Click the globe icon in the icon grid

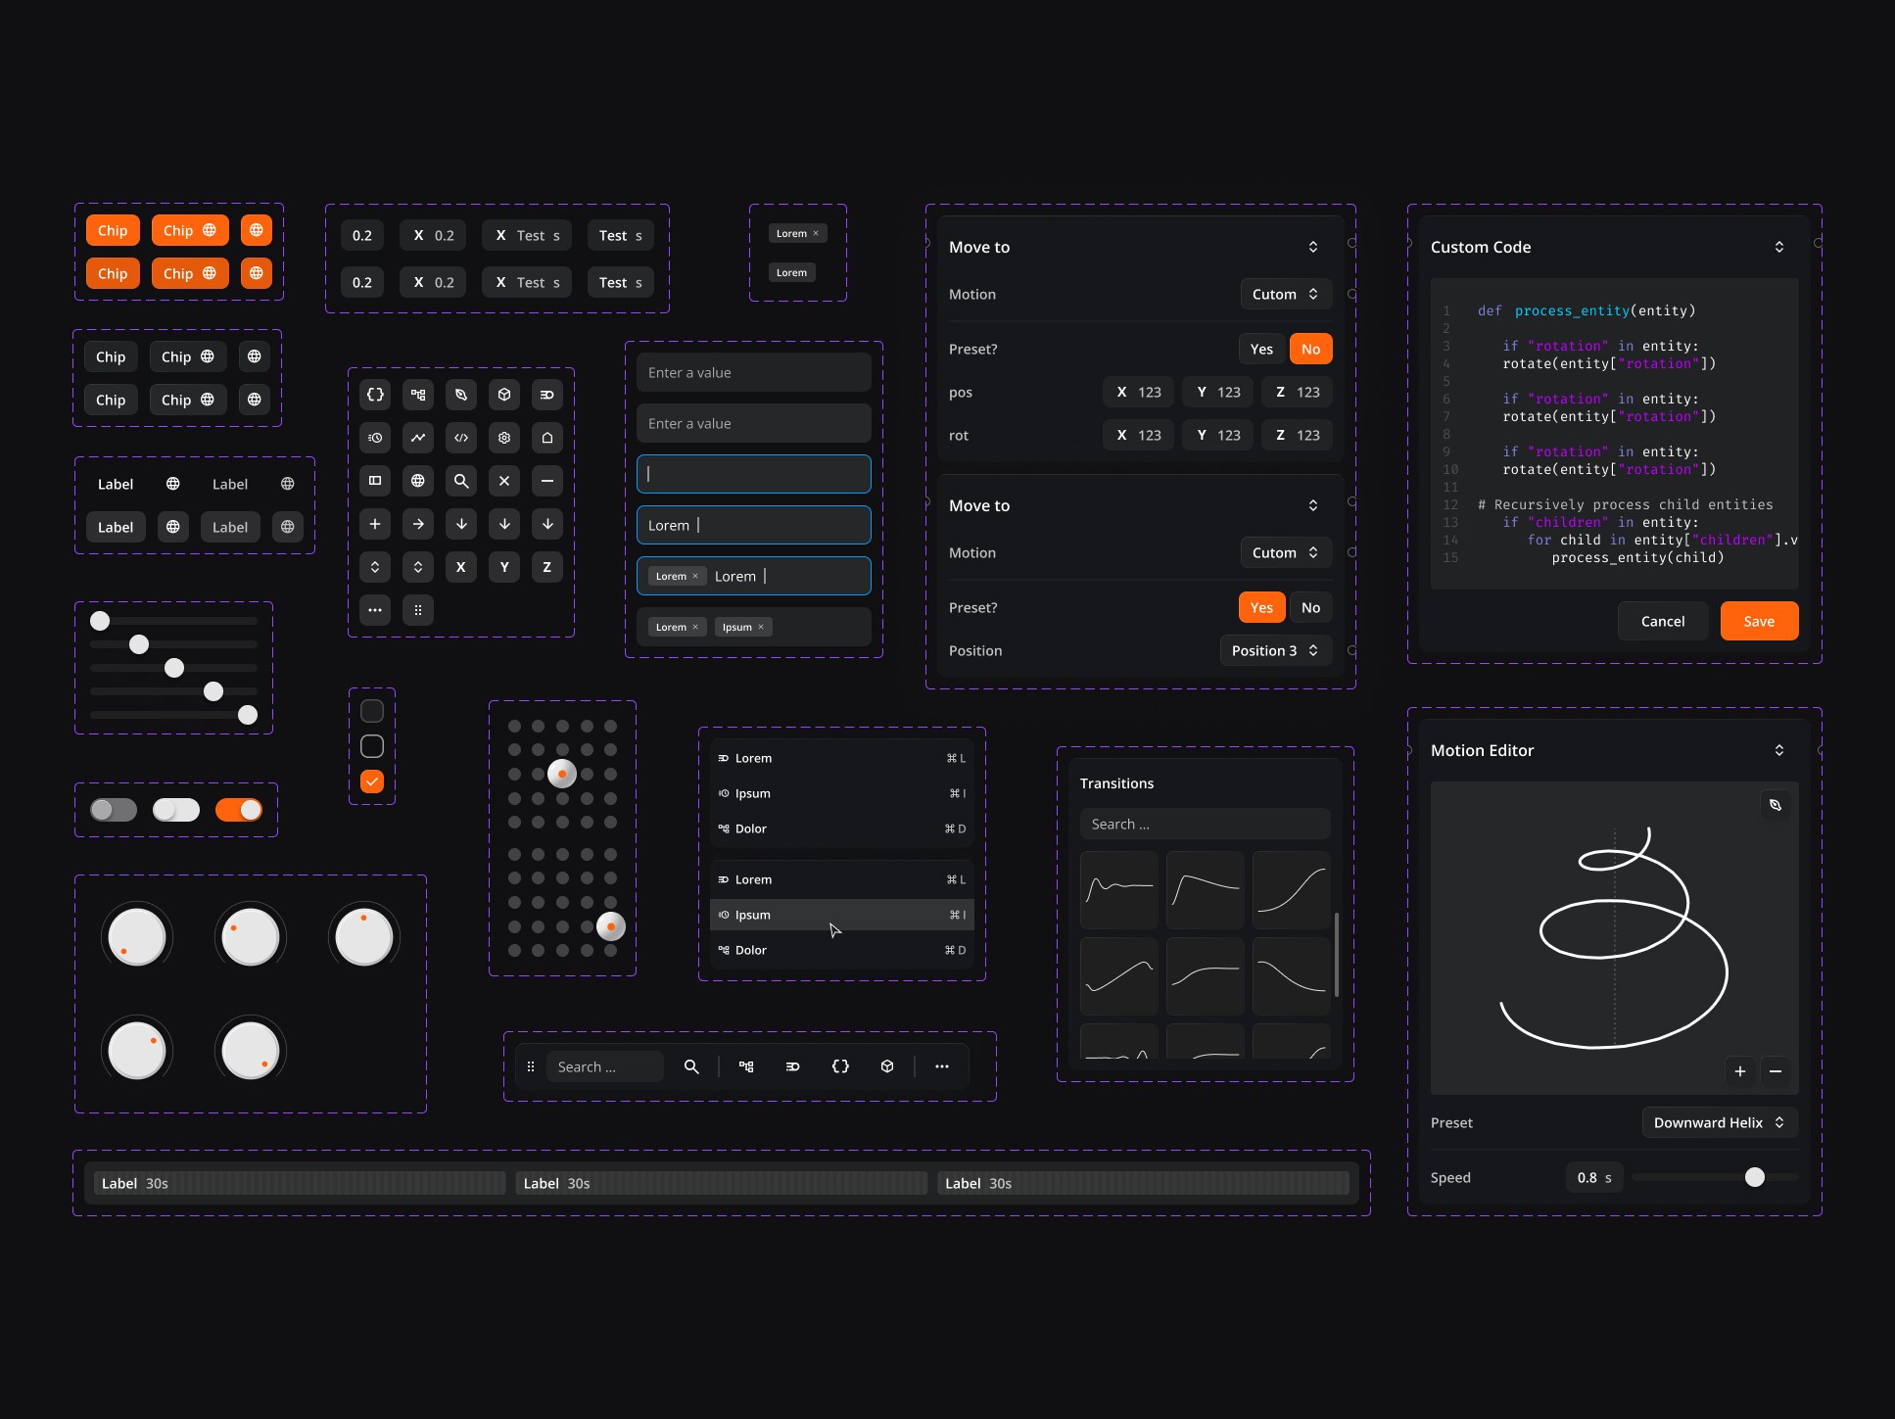click(418, 481)
